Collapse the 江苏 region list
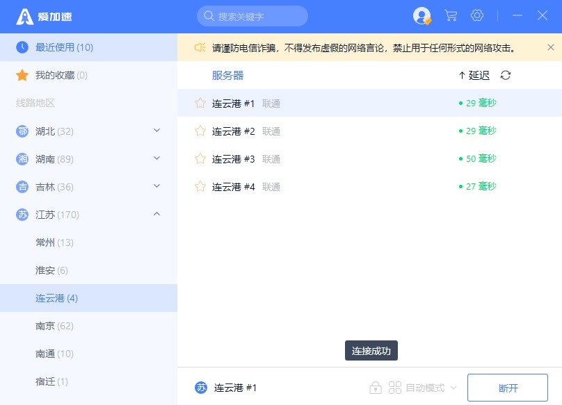Screen dimensions: 562x405 pyautogui.click(x=156, y=214)
